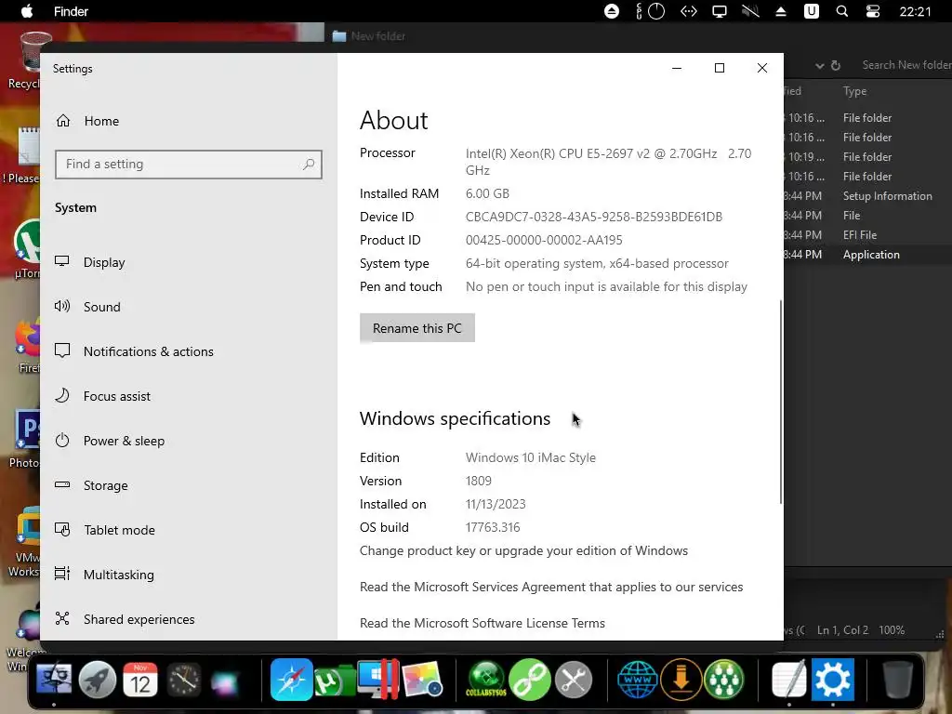Viewport: 952px width, 714px height.
Task: Sort by Type column in Explorer
Action: pos(855,91)
